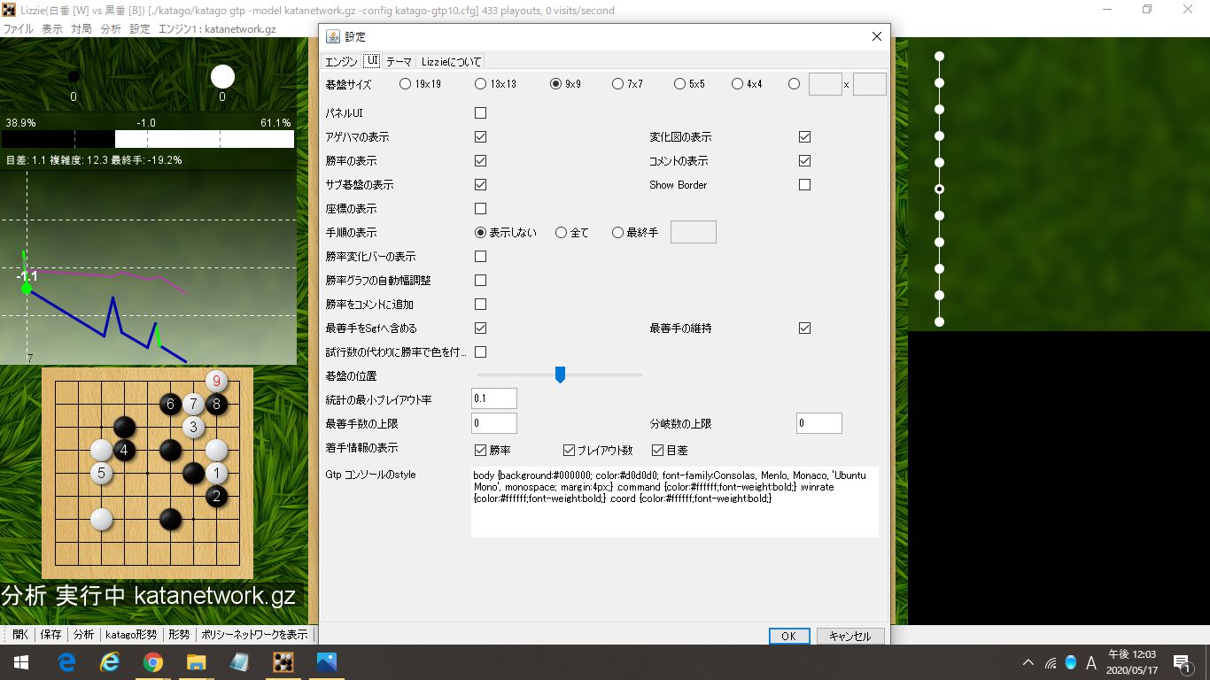Viewport: 1210px width, 680px height.
Task: Confirm settings with OK button
Action: click(788, 636)
